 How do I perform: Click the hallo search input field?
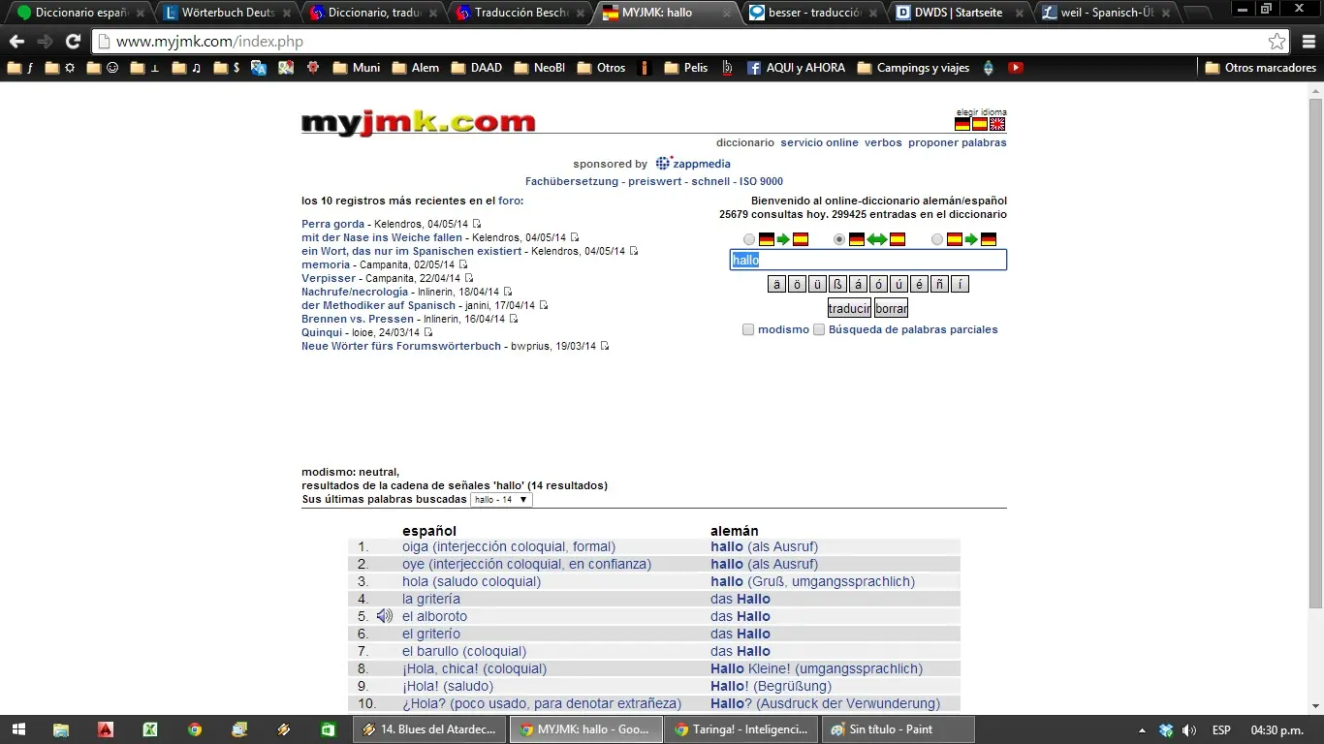tap(868, 260)
